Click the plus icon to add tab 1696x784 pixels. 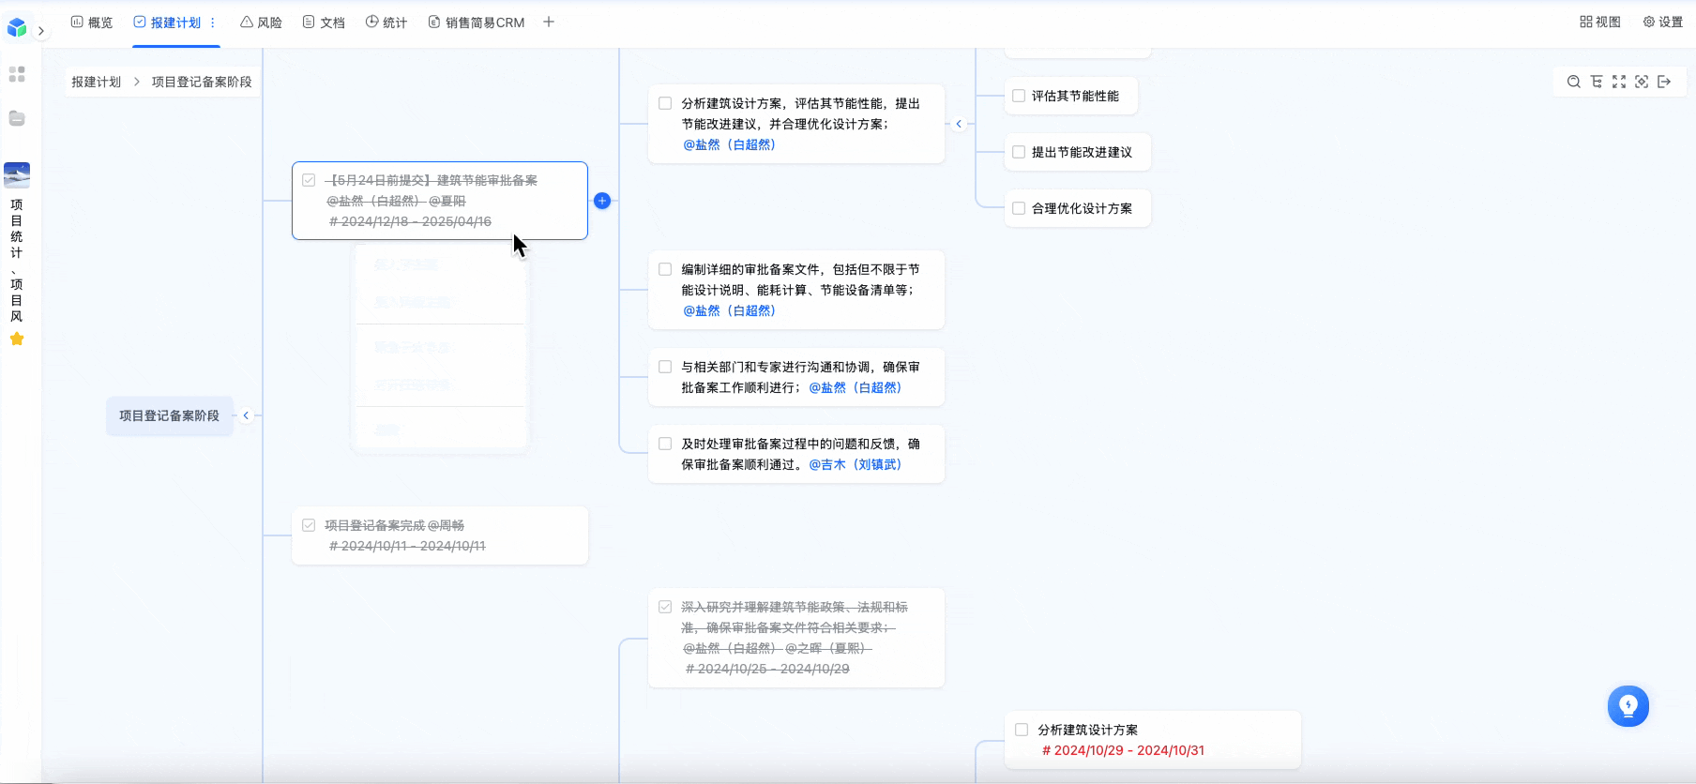click(x=549, y=22)
